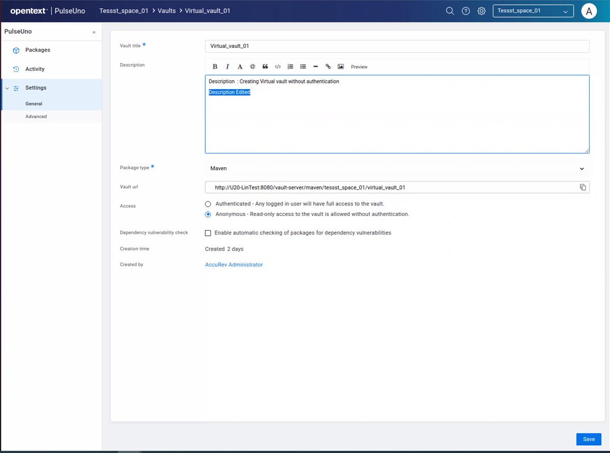The image size is (610, 453).
Task: Click the Save button
Action: [x=589, y=439]
